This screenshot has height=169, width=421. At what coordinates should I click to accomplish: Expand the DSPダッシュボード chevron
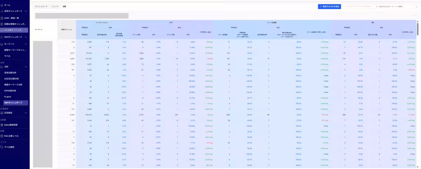click(26, 37)
